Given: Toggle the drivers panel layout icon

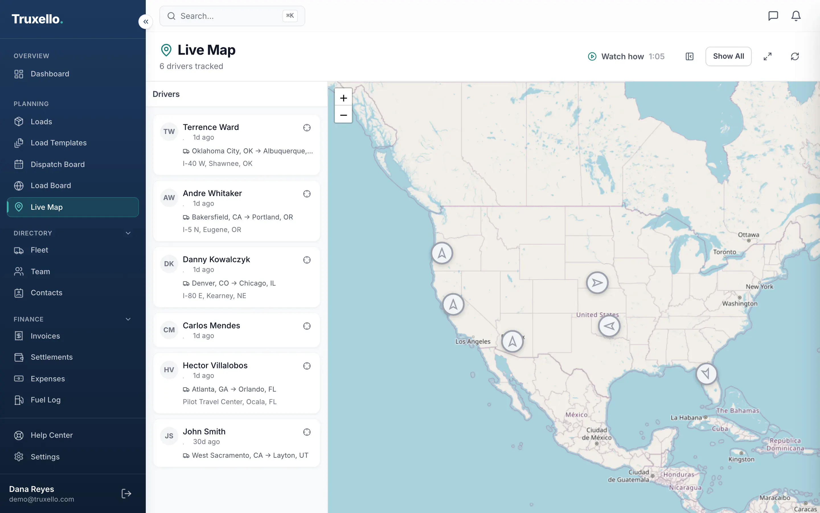Looking at the screenshot, I should click(690, 56).
